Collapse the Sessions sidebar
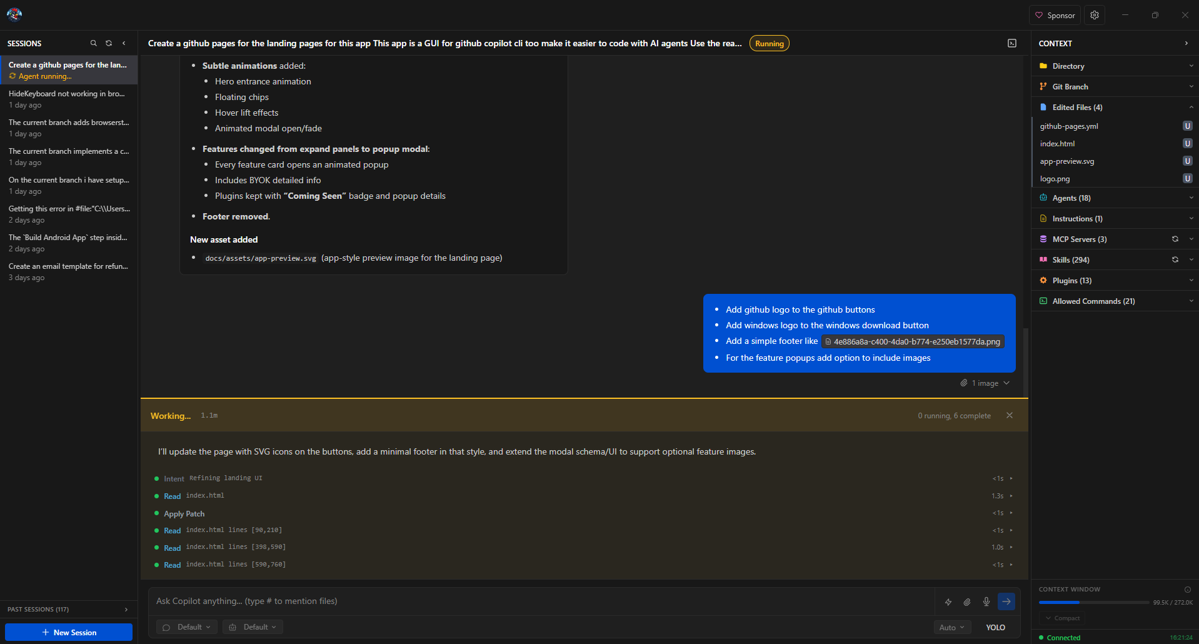1199x644 pixels. [124, 43]
